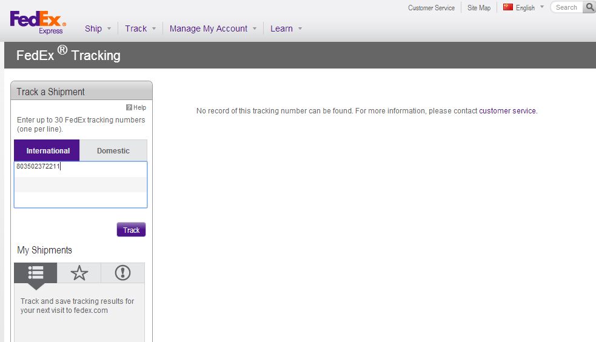Open the English language dropdown arrow
Viewport: 596px width, 342px height.
542,7
